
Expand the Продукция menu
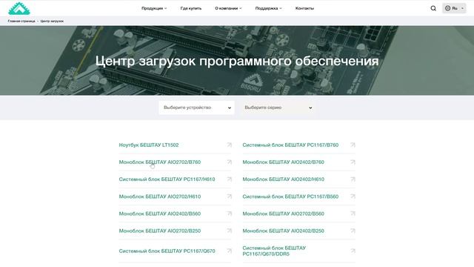pyautogui.click(x=154, y=8)
